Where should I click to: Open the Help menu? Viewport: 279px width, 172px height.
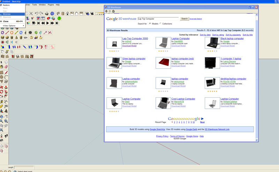pos(58,5)
